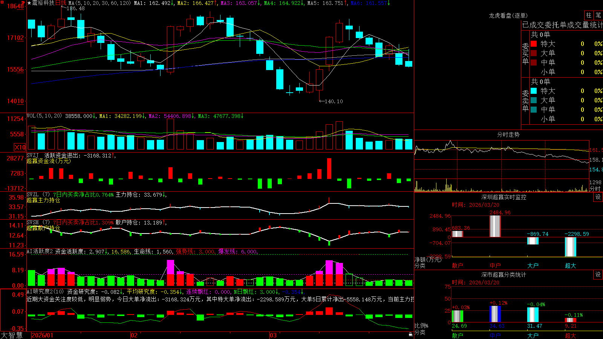
Task: Click the 2484.96 中户 bar in 实时监控 chart
Action: [x=495, y=226]
